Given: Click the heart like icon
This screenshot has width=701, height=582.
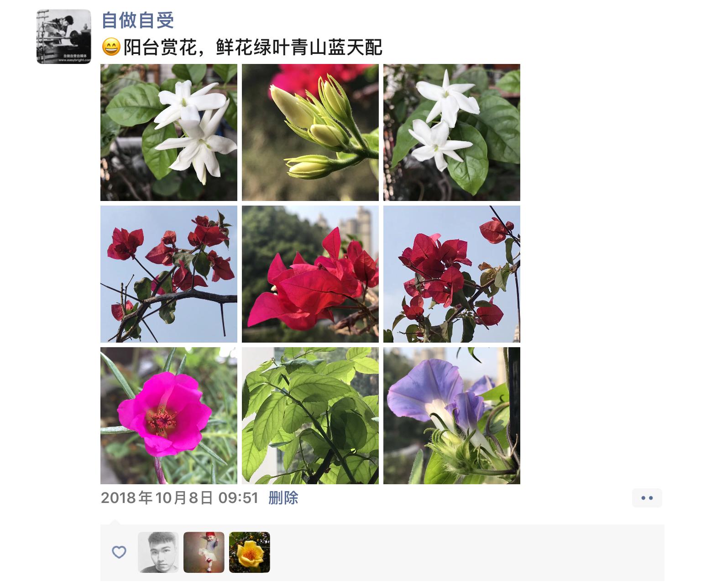Looking at the screenshot, I should [119, 552].
